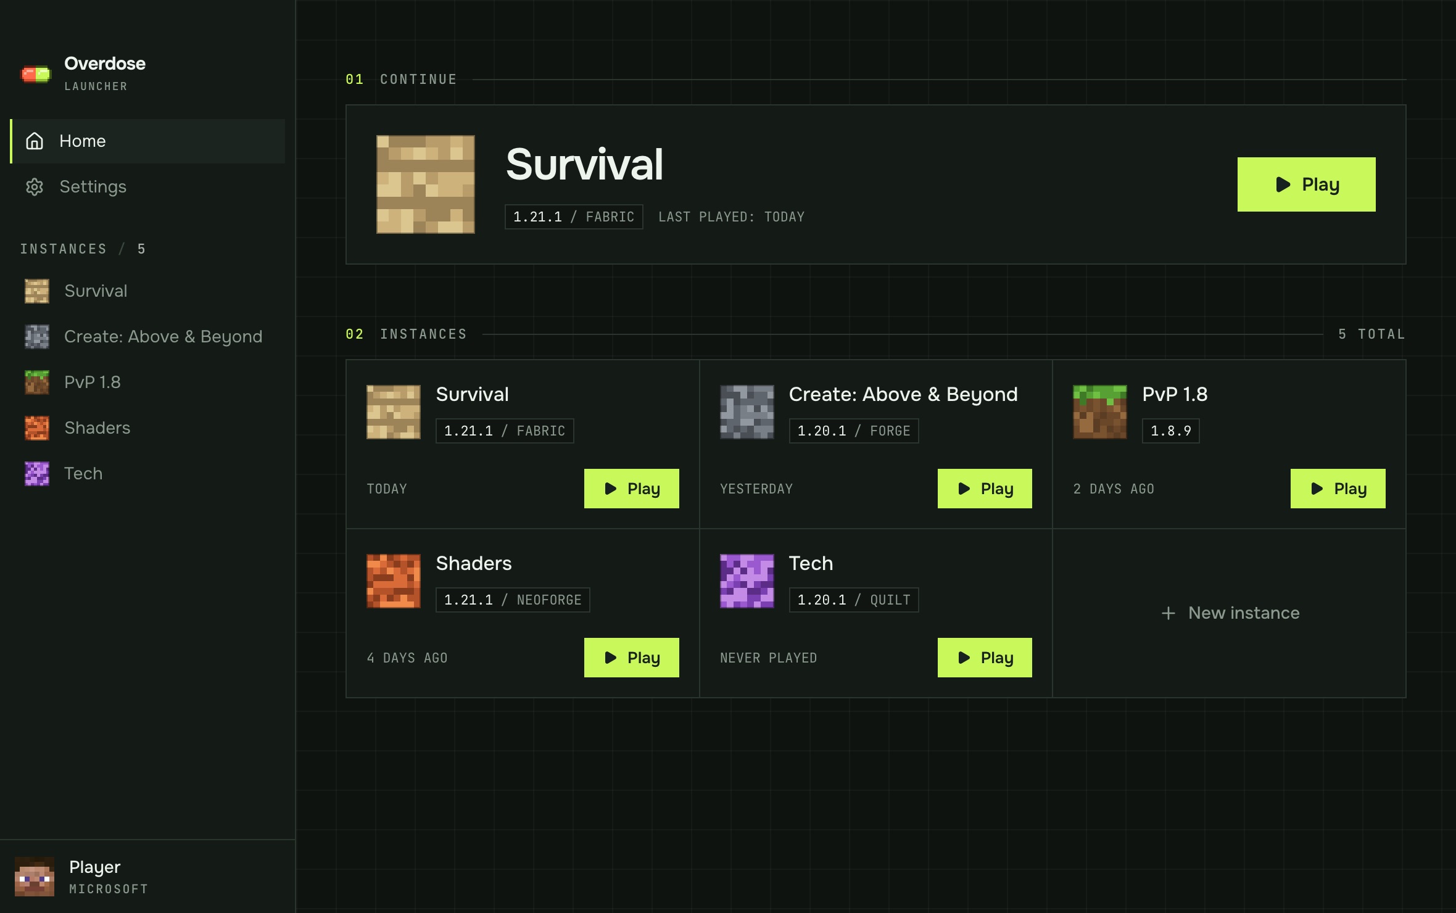Click the Home house icon in sidebar
This screenshot has height=913, width=1456.
click(35, 141)
